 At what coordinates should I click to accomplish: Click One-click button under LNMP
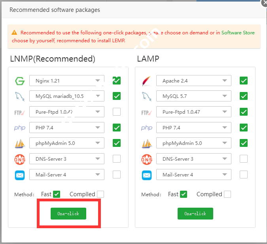click(x=68, y=214)
